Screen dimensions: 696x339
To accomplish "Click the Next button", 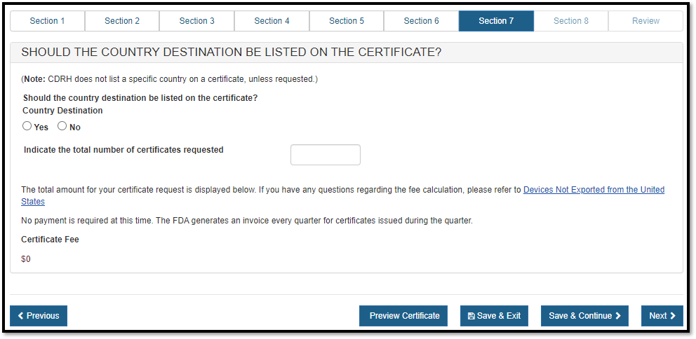I will click(662, 316).
